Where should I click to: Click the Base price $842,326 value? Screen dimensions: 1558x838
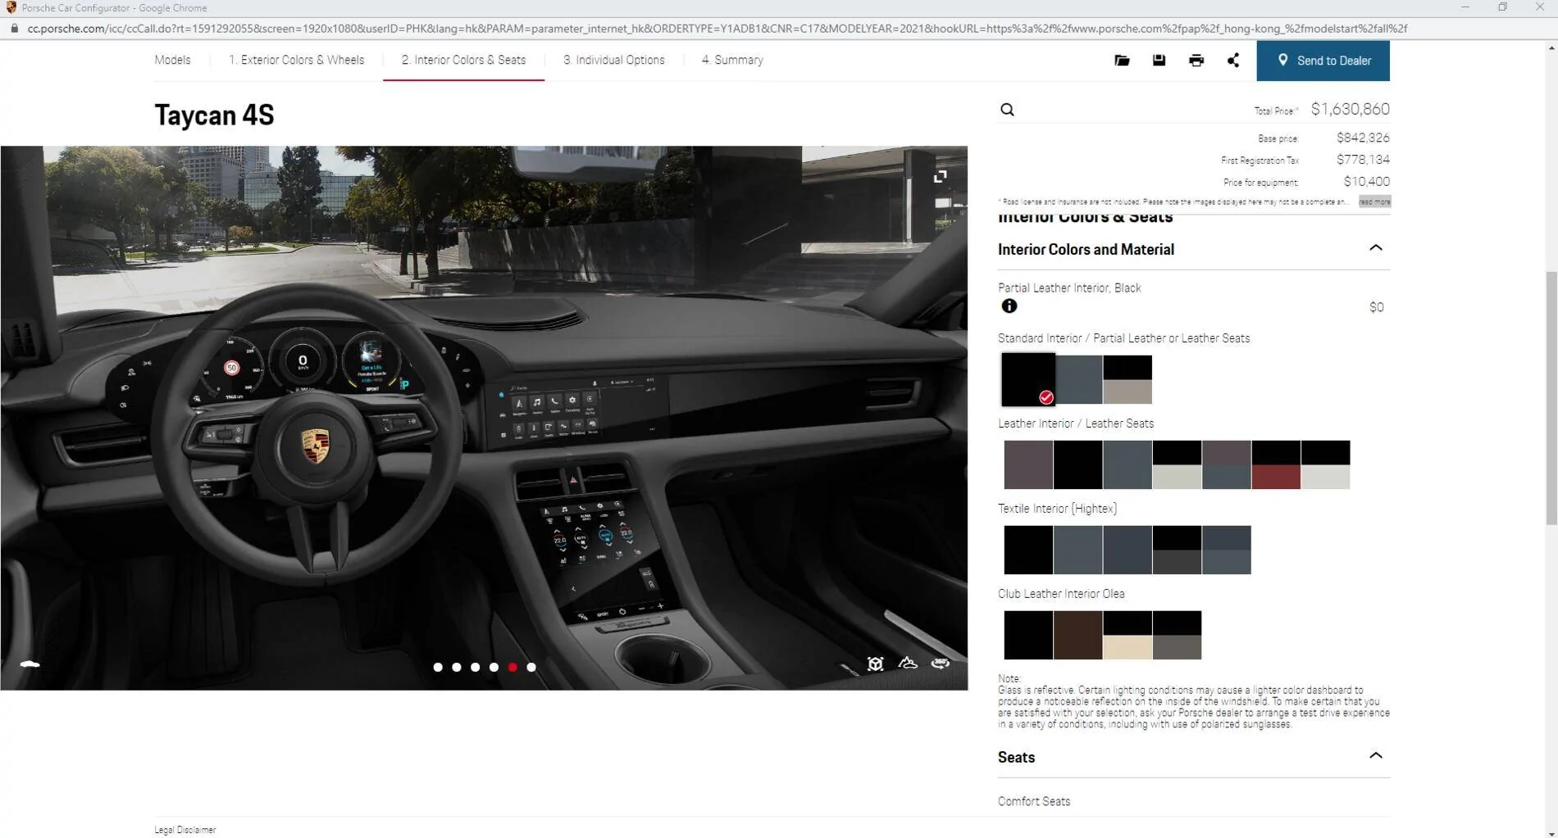point(1363,138)
